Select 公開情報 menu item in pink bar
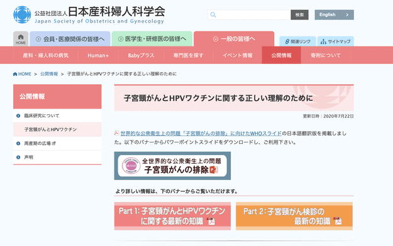 281,55
